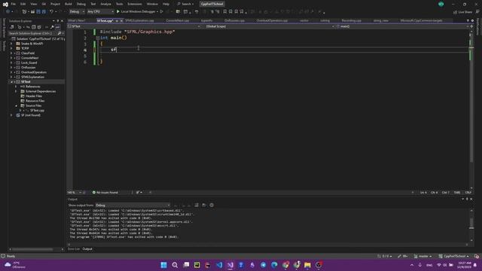Pin the Output panel
Screen dimensions: 482x271
click(x=467, y=199)
